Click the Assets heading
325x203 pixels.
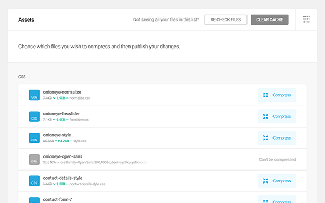pos(26,19)
